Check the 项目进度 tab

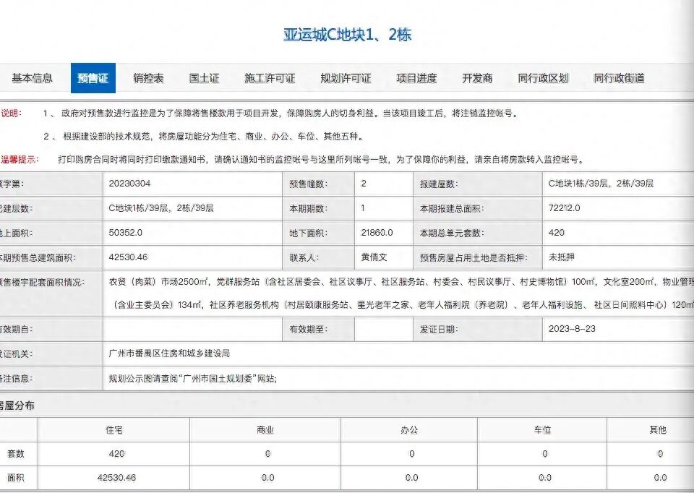[419, 78]
